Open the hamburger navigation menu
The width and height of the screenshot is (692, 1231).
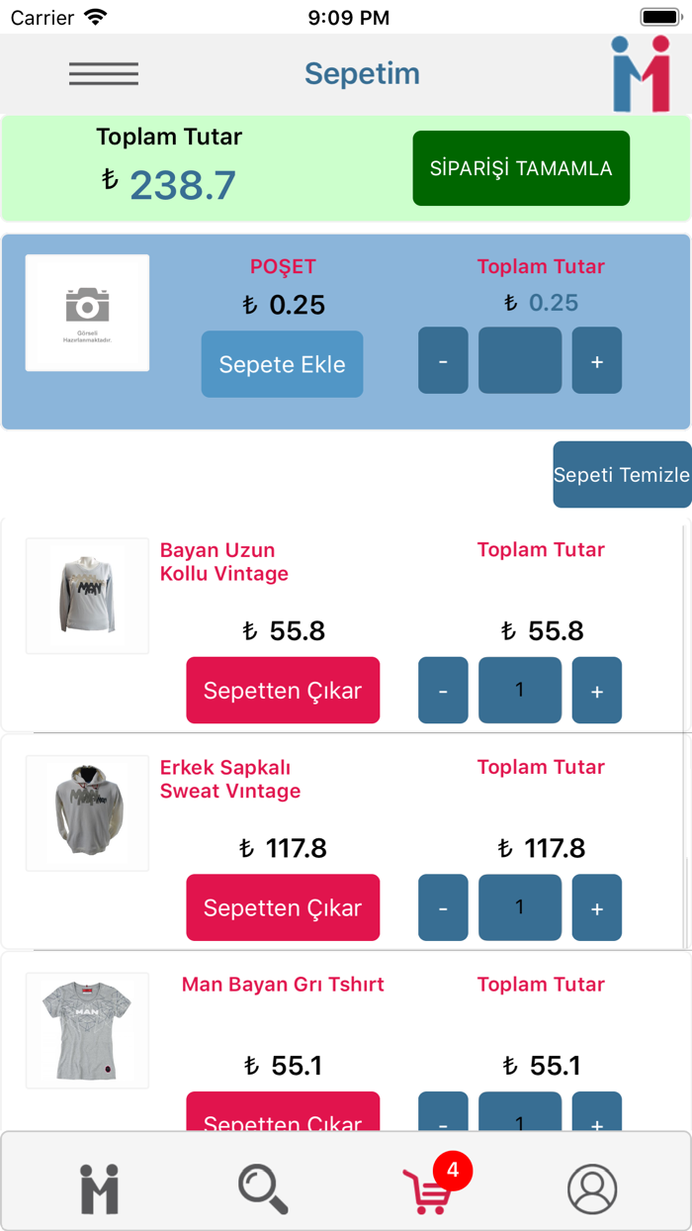[103, 73]
